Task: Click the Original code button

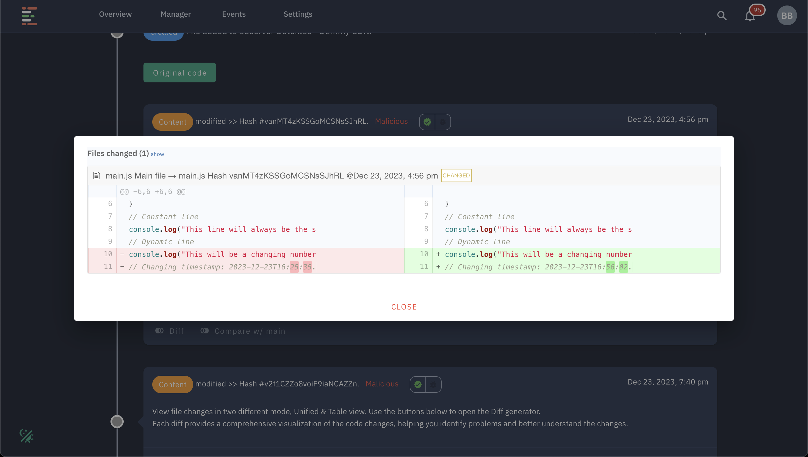Action: click(180, 73)
